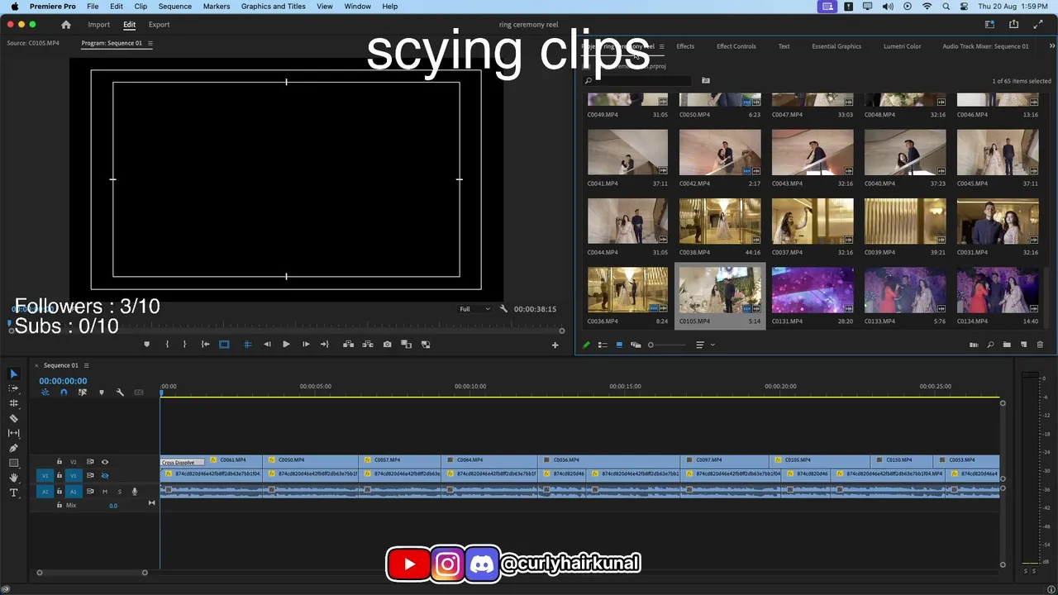Viewport: 1058px width, 595px height.
Task: Open the Sequence menu in the menu bar
Action: (x=174, y=7)
